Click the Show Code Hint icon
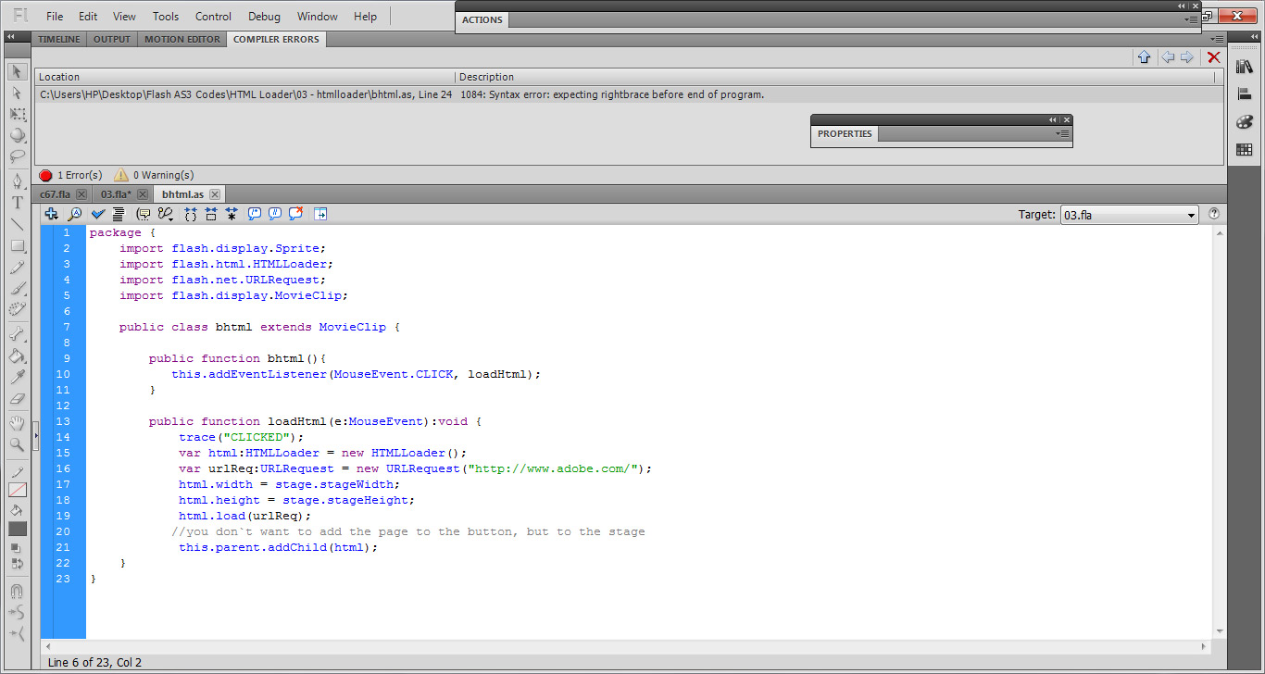This screenshot has height=674, width=1265. coord(144,214)
